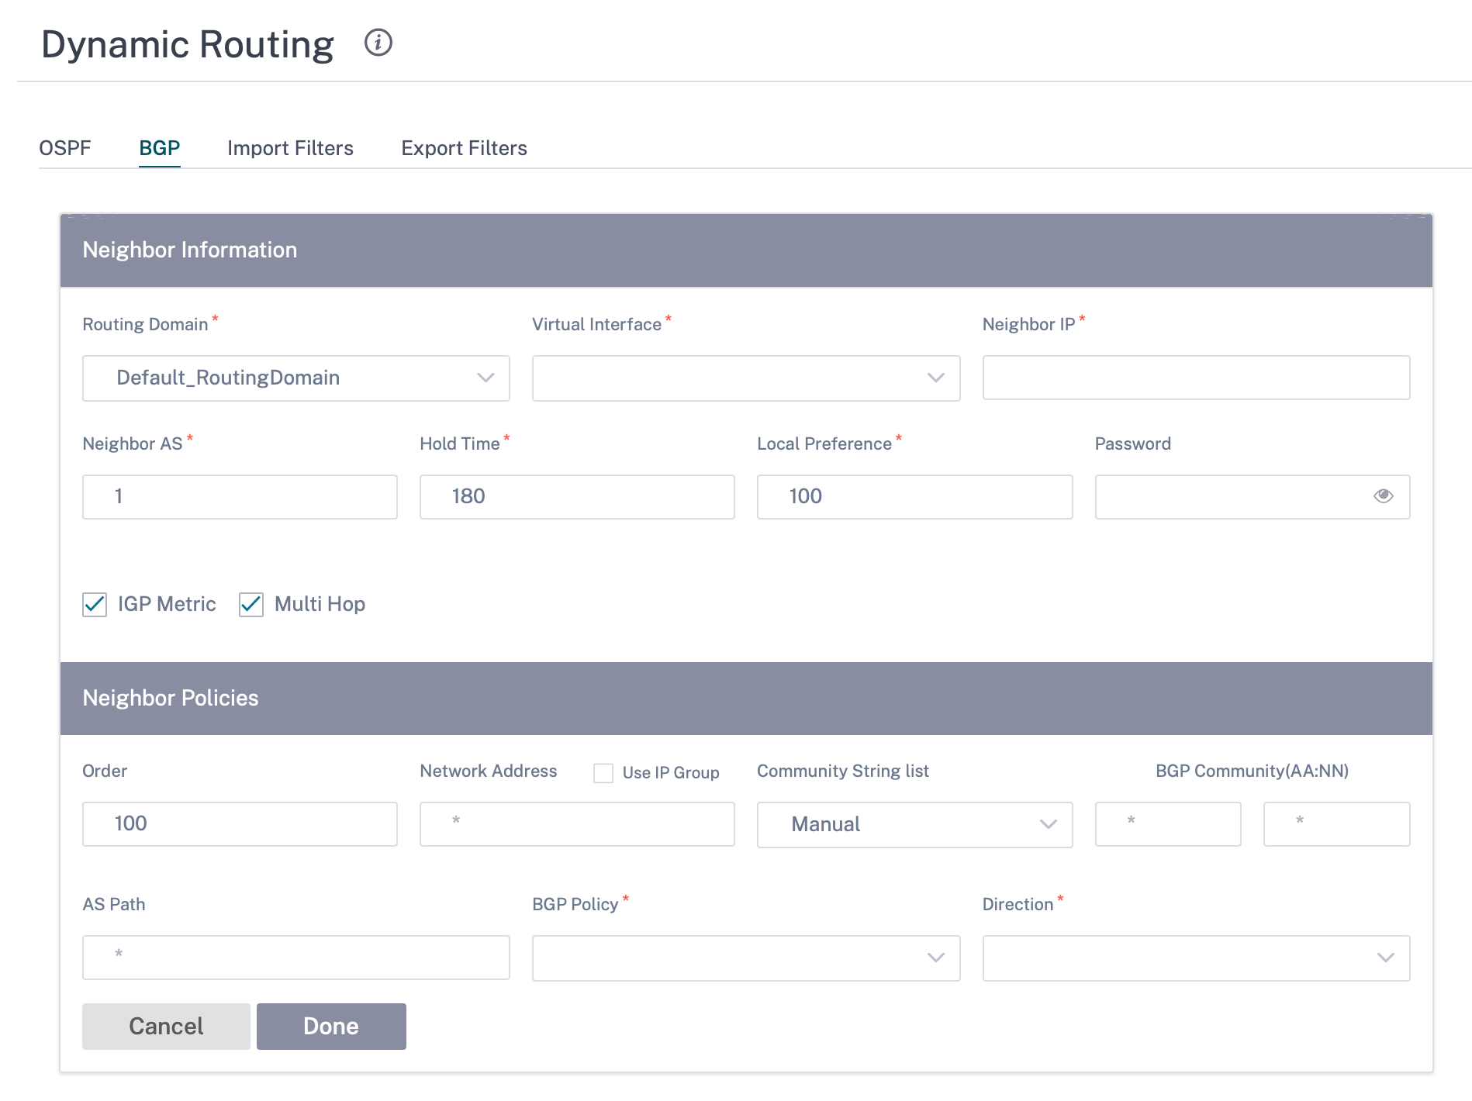Click the Neighbor Information section header
The image size is (1472, 1101).
click(746, 250)
